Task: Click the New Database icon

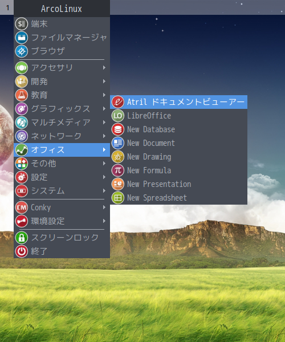Action: click(x=118, y=129)
